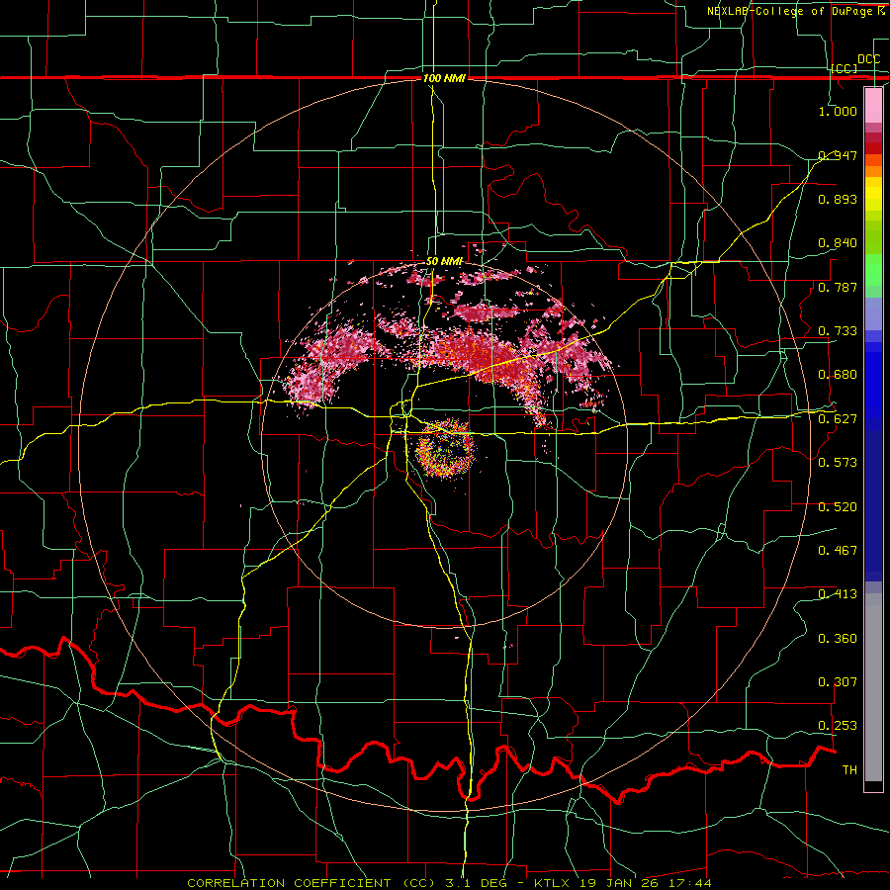
Task: Pick the light pink segment of color scale
Action: tap(873, 105)
